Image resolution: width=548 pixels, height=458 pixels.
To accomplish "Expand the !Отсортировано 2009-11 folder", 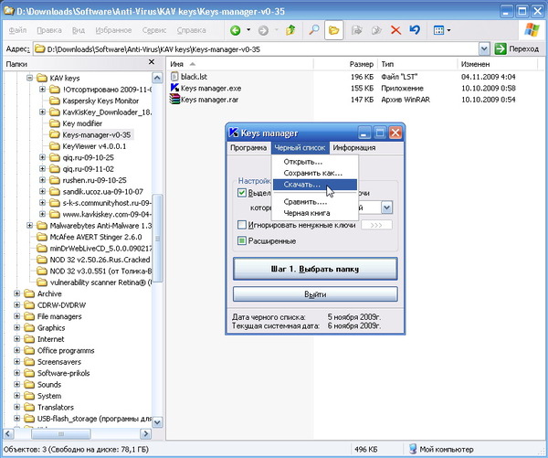I will tap(42, 90).
